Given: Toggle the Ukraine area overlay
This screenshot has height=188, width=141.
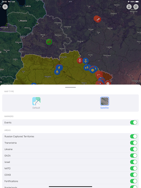Looking at the screenshot, I should [134, 149].
